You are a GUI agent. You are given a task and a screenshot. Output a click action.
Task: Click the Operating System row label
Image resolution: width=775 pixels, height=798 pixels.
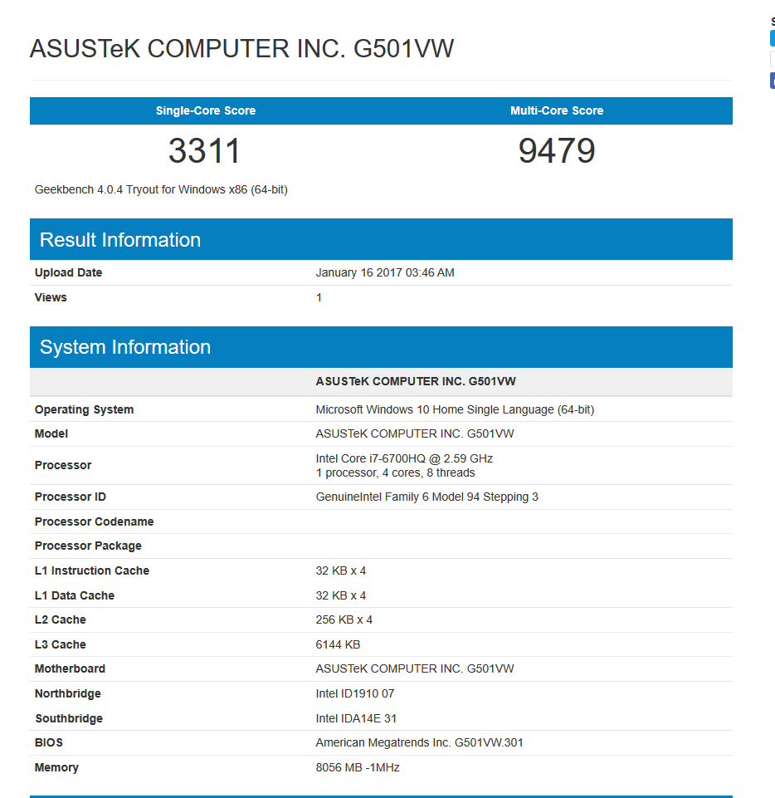point(84,409)
